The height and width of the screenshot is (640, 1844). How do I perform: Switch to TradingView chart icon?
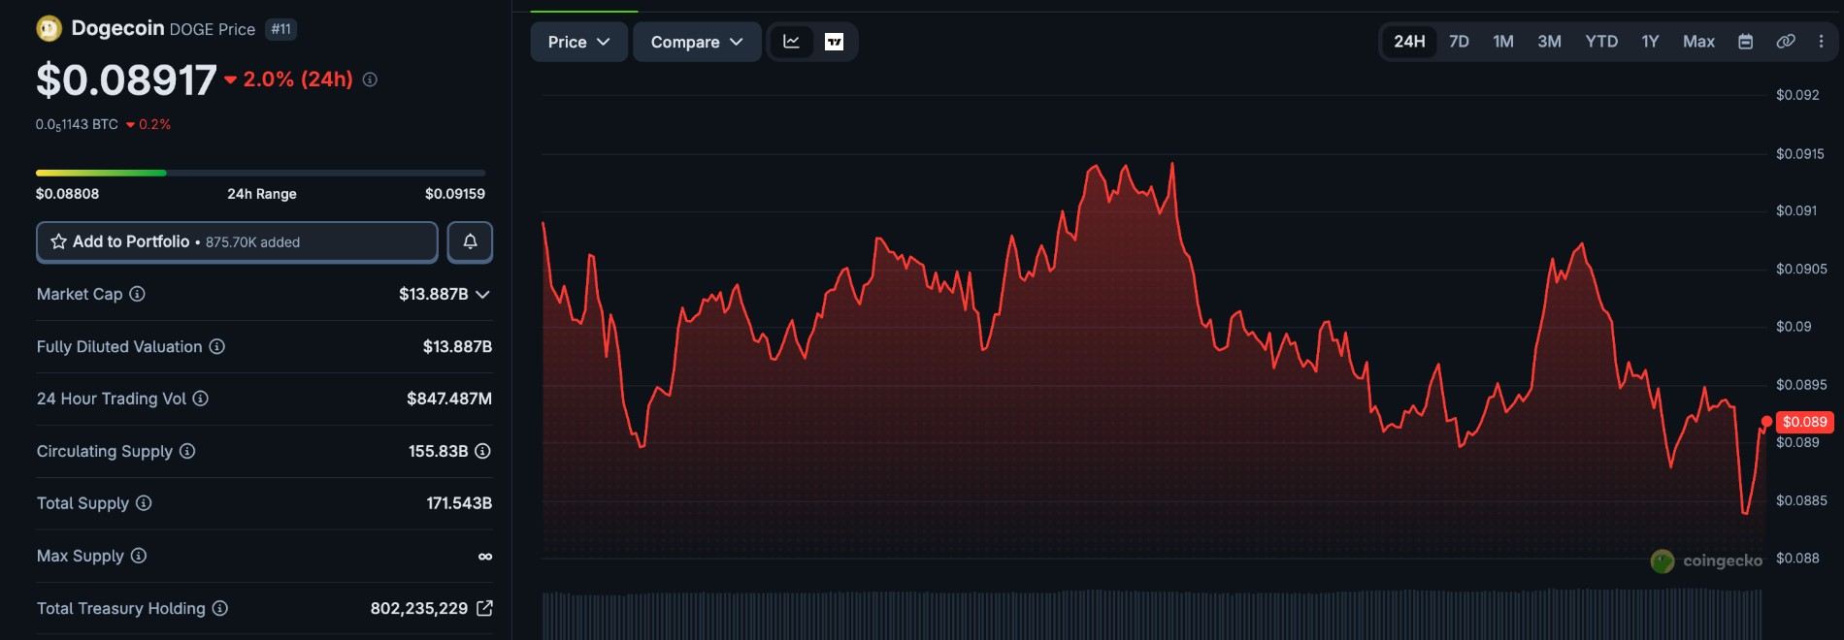834,42
